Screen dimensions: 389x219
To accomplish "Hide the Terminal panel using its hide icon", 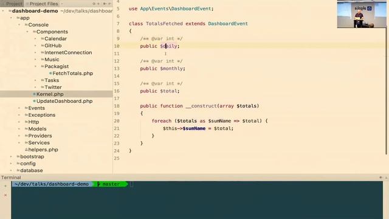I will tap(386, 178).
